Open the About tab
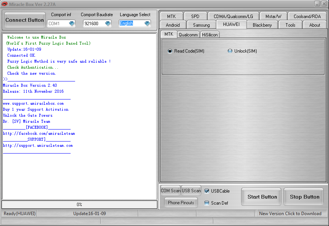This screenshot has height=226, width=329. [x=314, y=25]
